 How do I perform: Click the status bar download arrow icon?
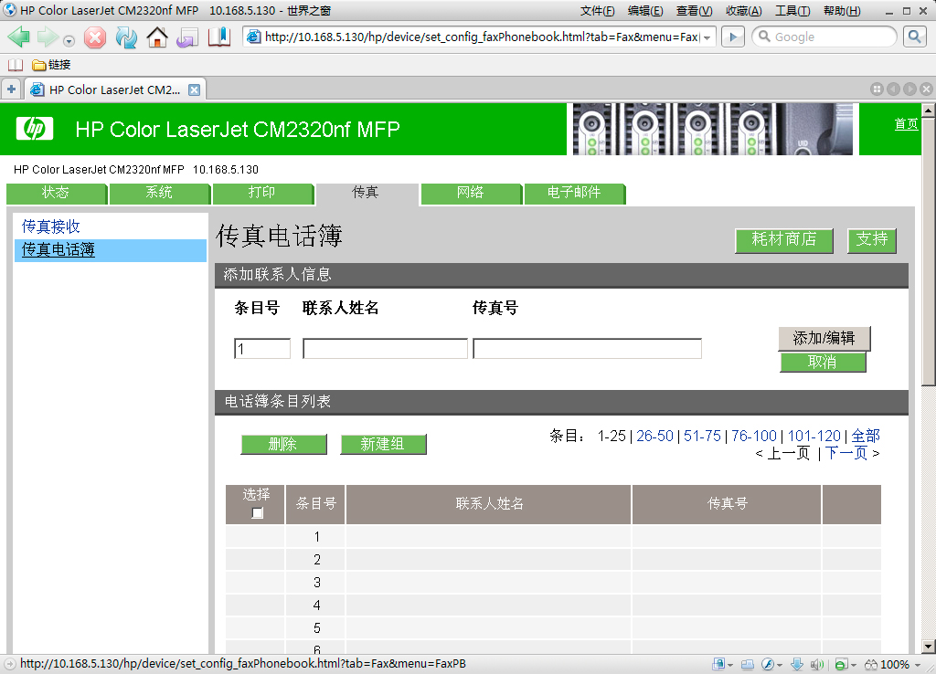[x=796, y=664]
